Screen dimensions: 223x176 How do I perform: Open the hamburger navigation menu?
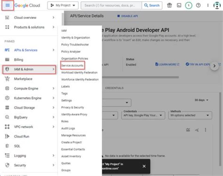click(7, 5)
